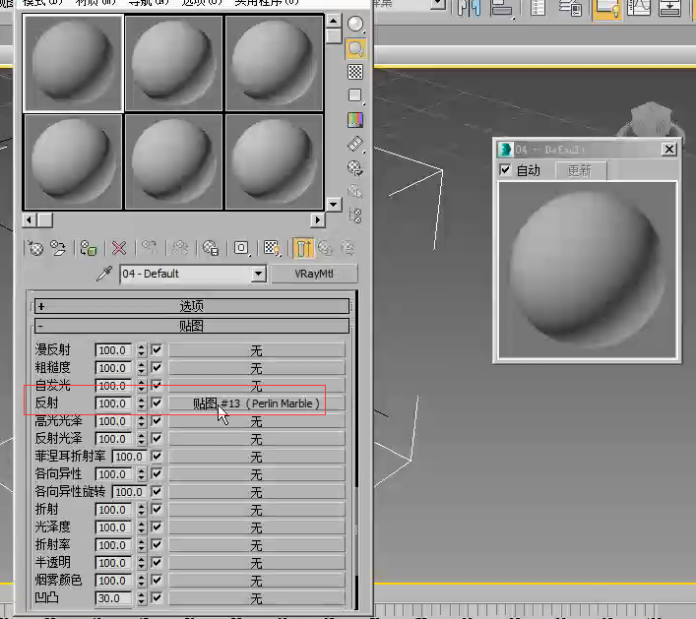Click sample slots horizontal scrollbar right arrow
The image size is (696, 619).
coord(317,219)
